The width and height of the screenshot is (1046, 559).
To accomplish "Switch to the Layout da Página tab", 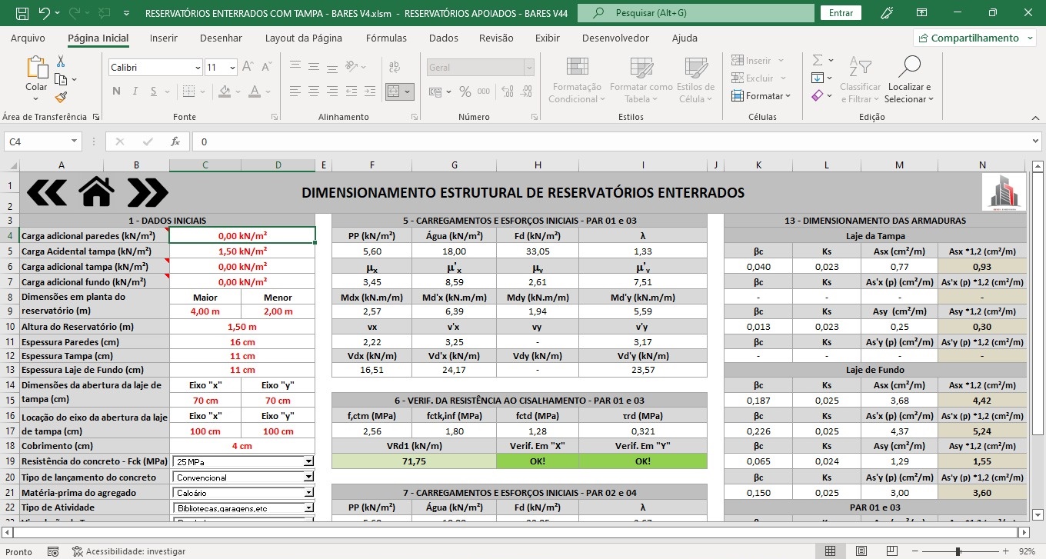I will (x=303, y=38).
